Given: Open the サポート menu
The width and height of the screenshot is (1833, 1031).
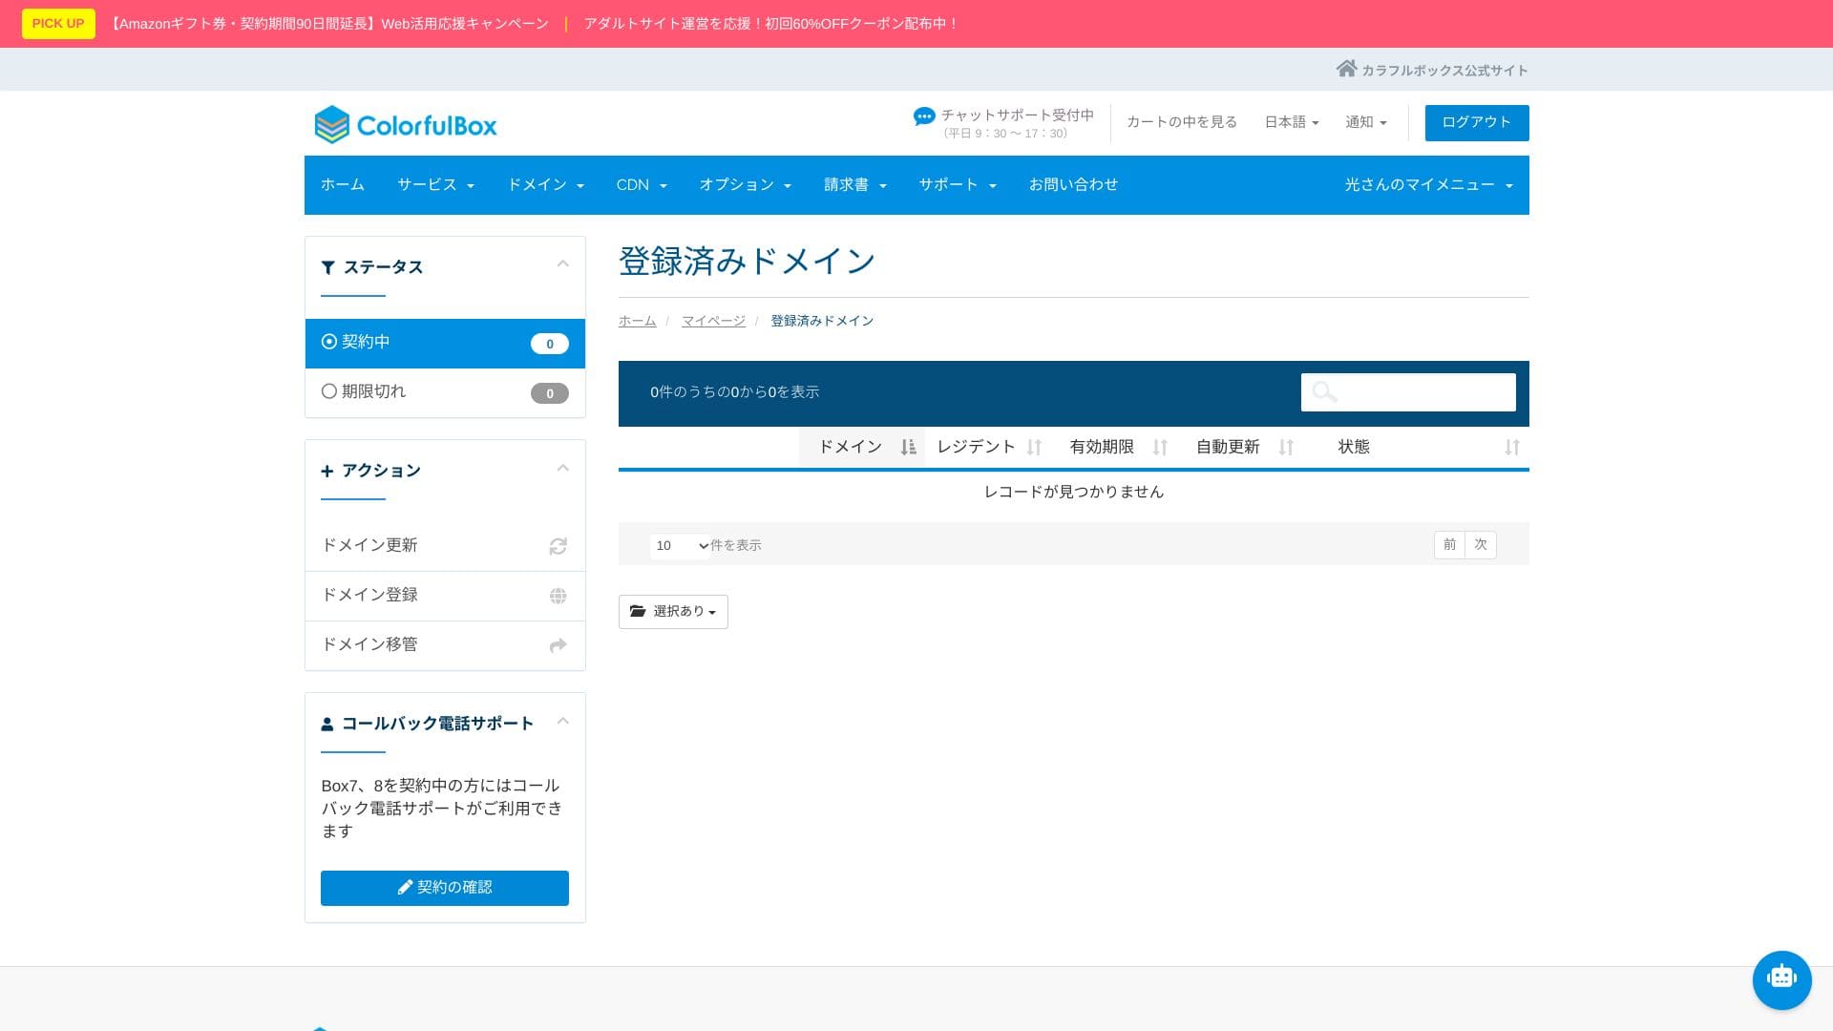Looking at the screenshot, I should pyautogui.click(x=957, y=185).
